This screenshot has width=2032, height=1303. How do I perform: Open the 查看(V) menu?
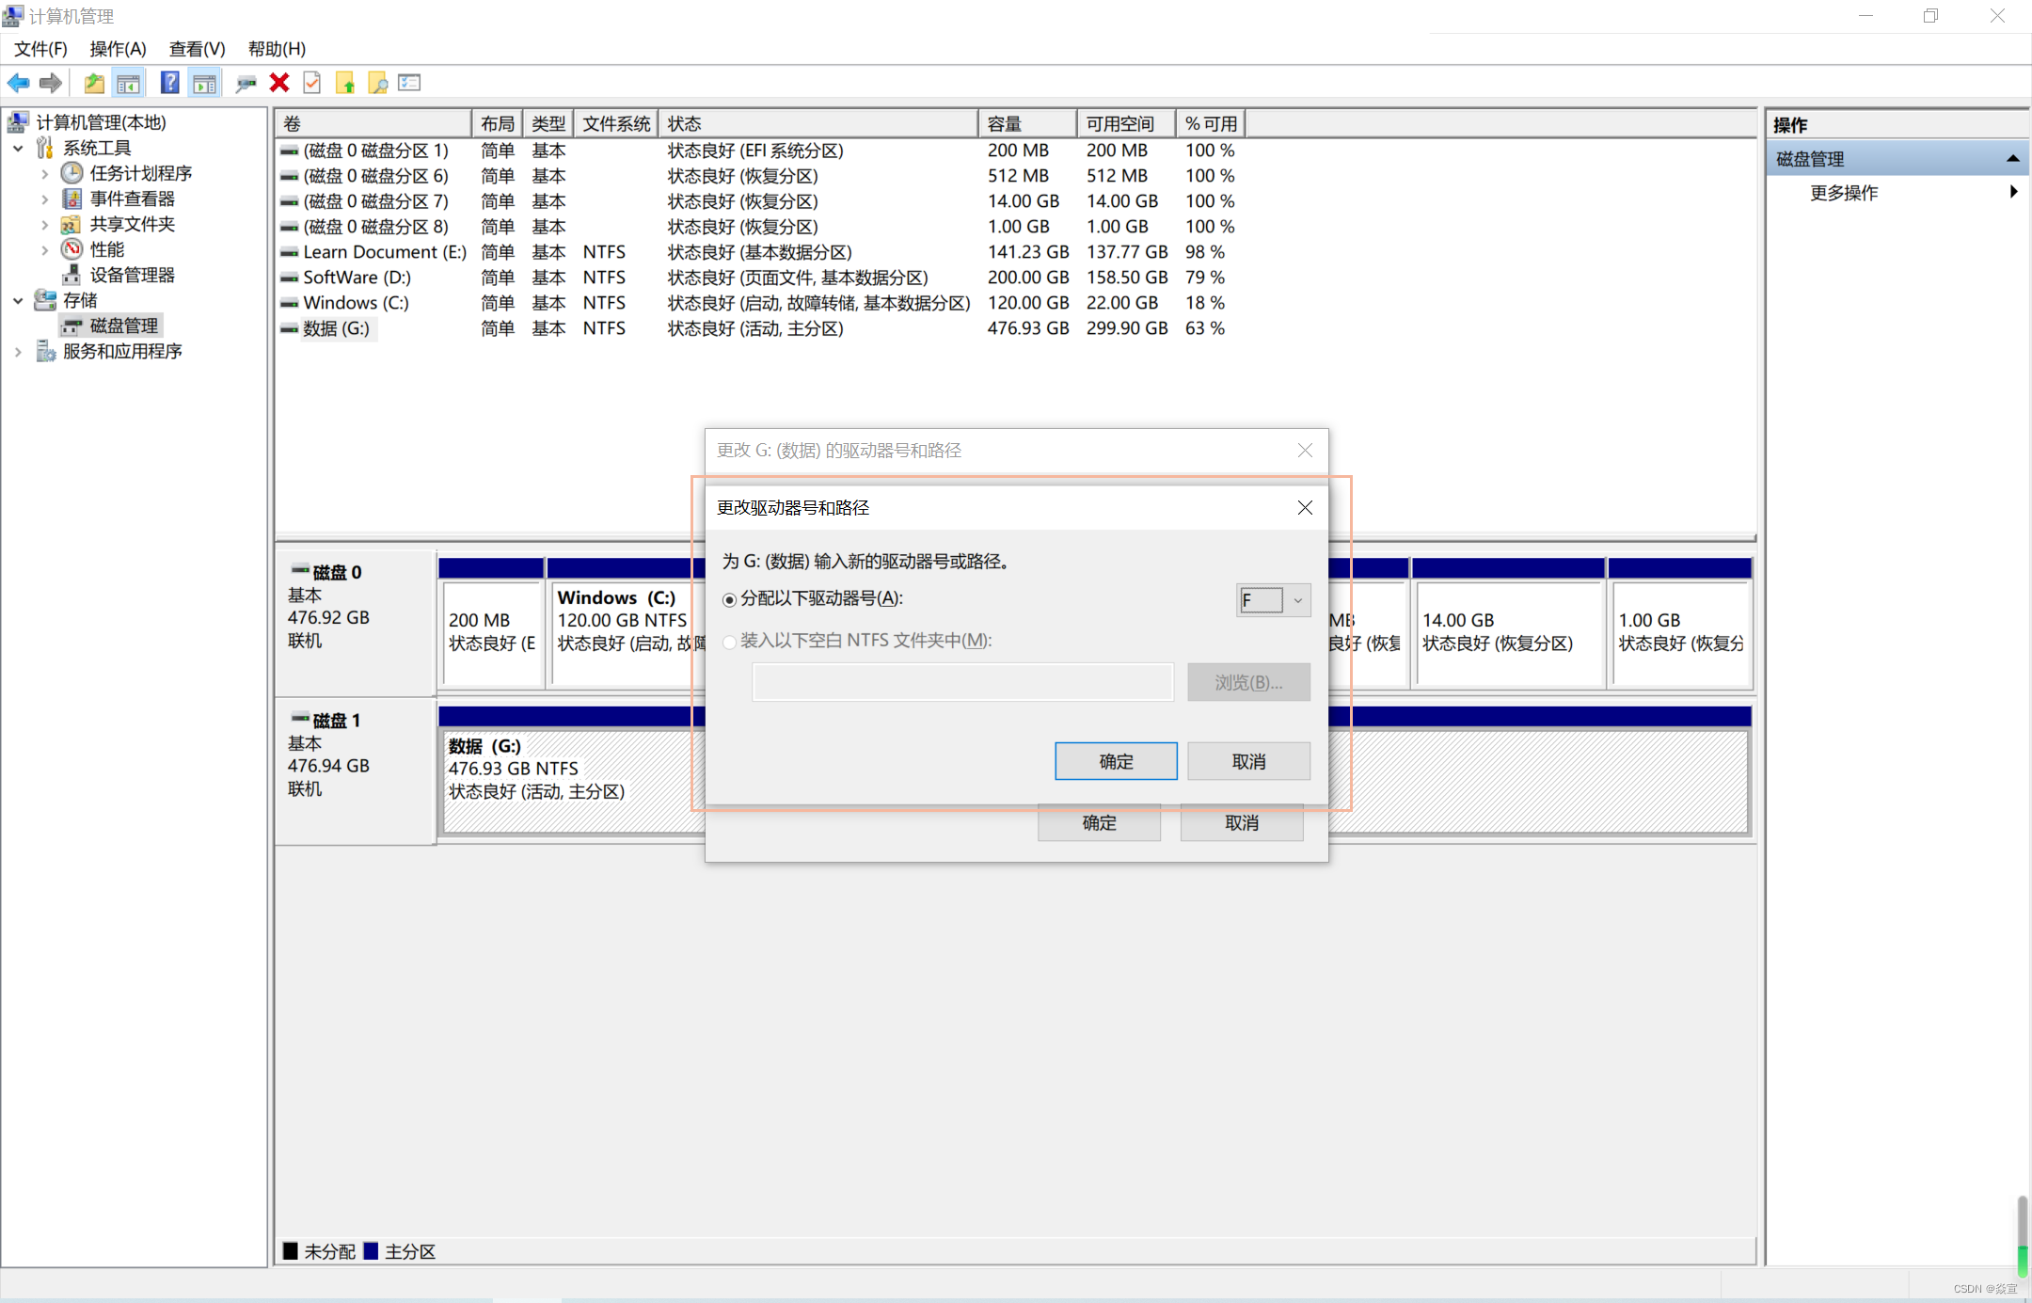tap(197, 48)
